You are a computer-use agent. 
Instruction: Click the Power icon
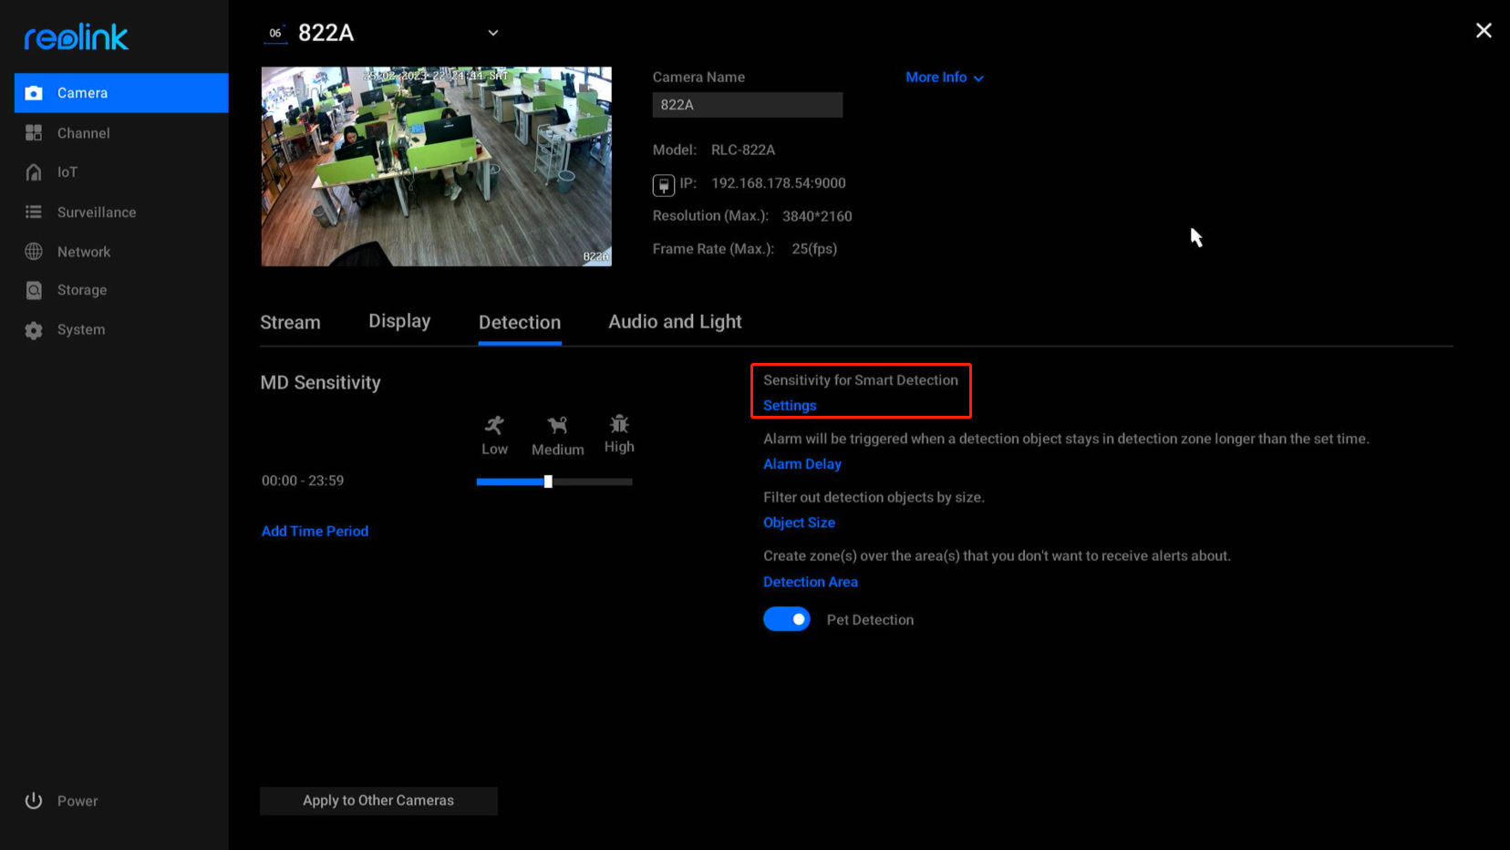pyautogui.click(x=34, y=801)
